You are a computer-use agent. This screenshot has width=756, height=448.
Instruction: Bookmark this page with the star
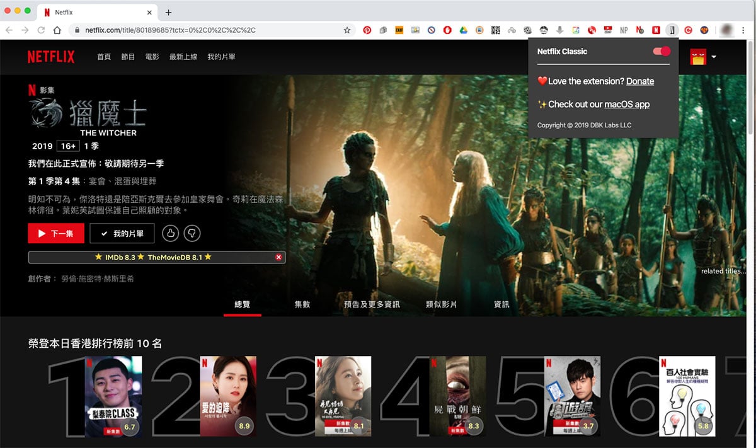tap(347, 30)
